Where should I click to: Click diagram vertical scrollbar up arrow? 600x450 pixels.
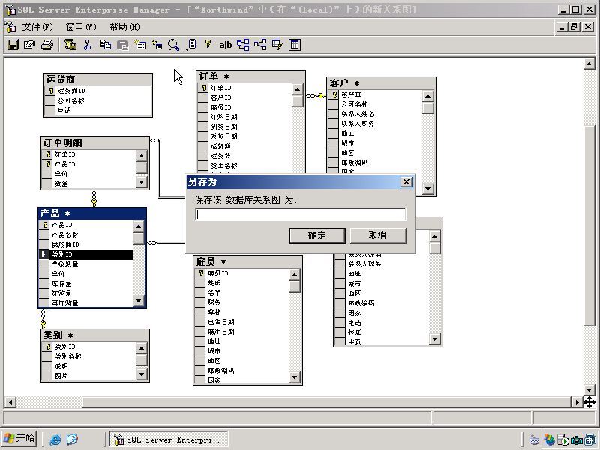(x=589, y=64)
